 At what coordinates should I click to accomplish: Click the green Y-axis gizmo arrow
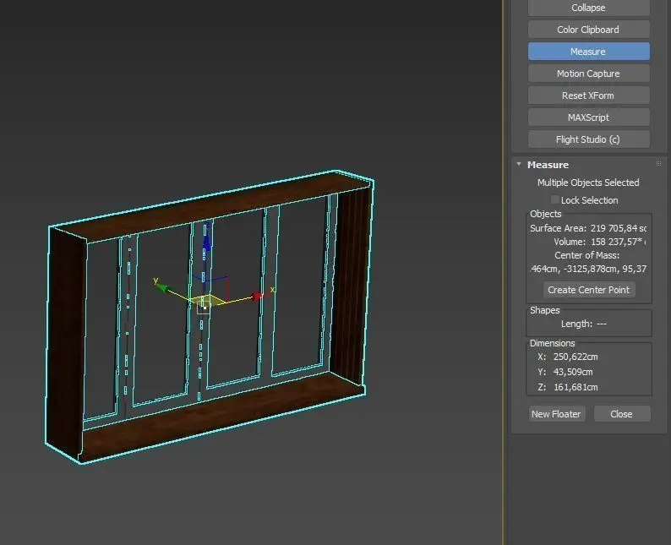(x=162, y=287)
